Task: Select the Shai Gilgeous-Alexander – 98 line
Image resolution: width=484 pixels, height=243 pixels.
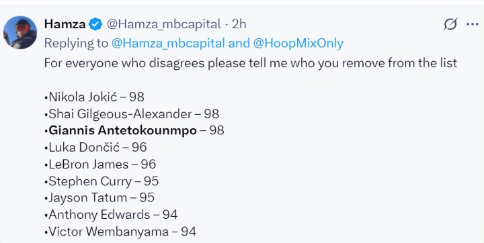Action: (x=132, y=114)
